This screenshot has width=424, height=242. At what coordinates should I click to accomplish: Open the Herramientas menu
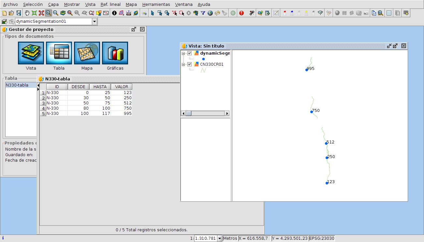click(x=156, y=5)
